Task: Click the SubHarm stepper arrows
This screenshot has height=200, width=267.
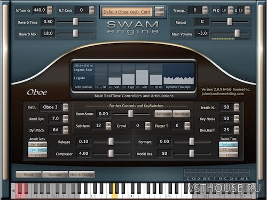Action: click(x=108, y=126)
